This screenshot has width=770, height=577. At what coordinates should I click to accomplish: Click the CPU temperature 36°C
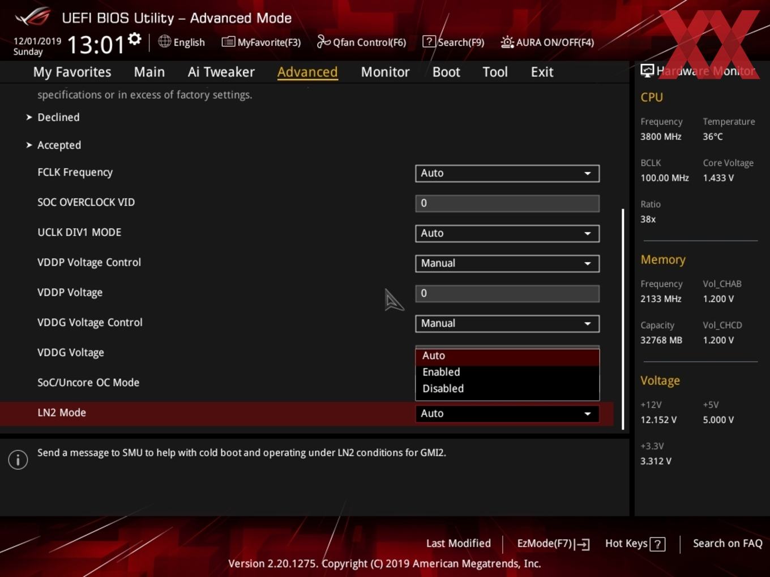click(713, 136)
